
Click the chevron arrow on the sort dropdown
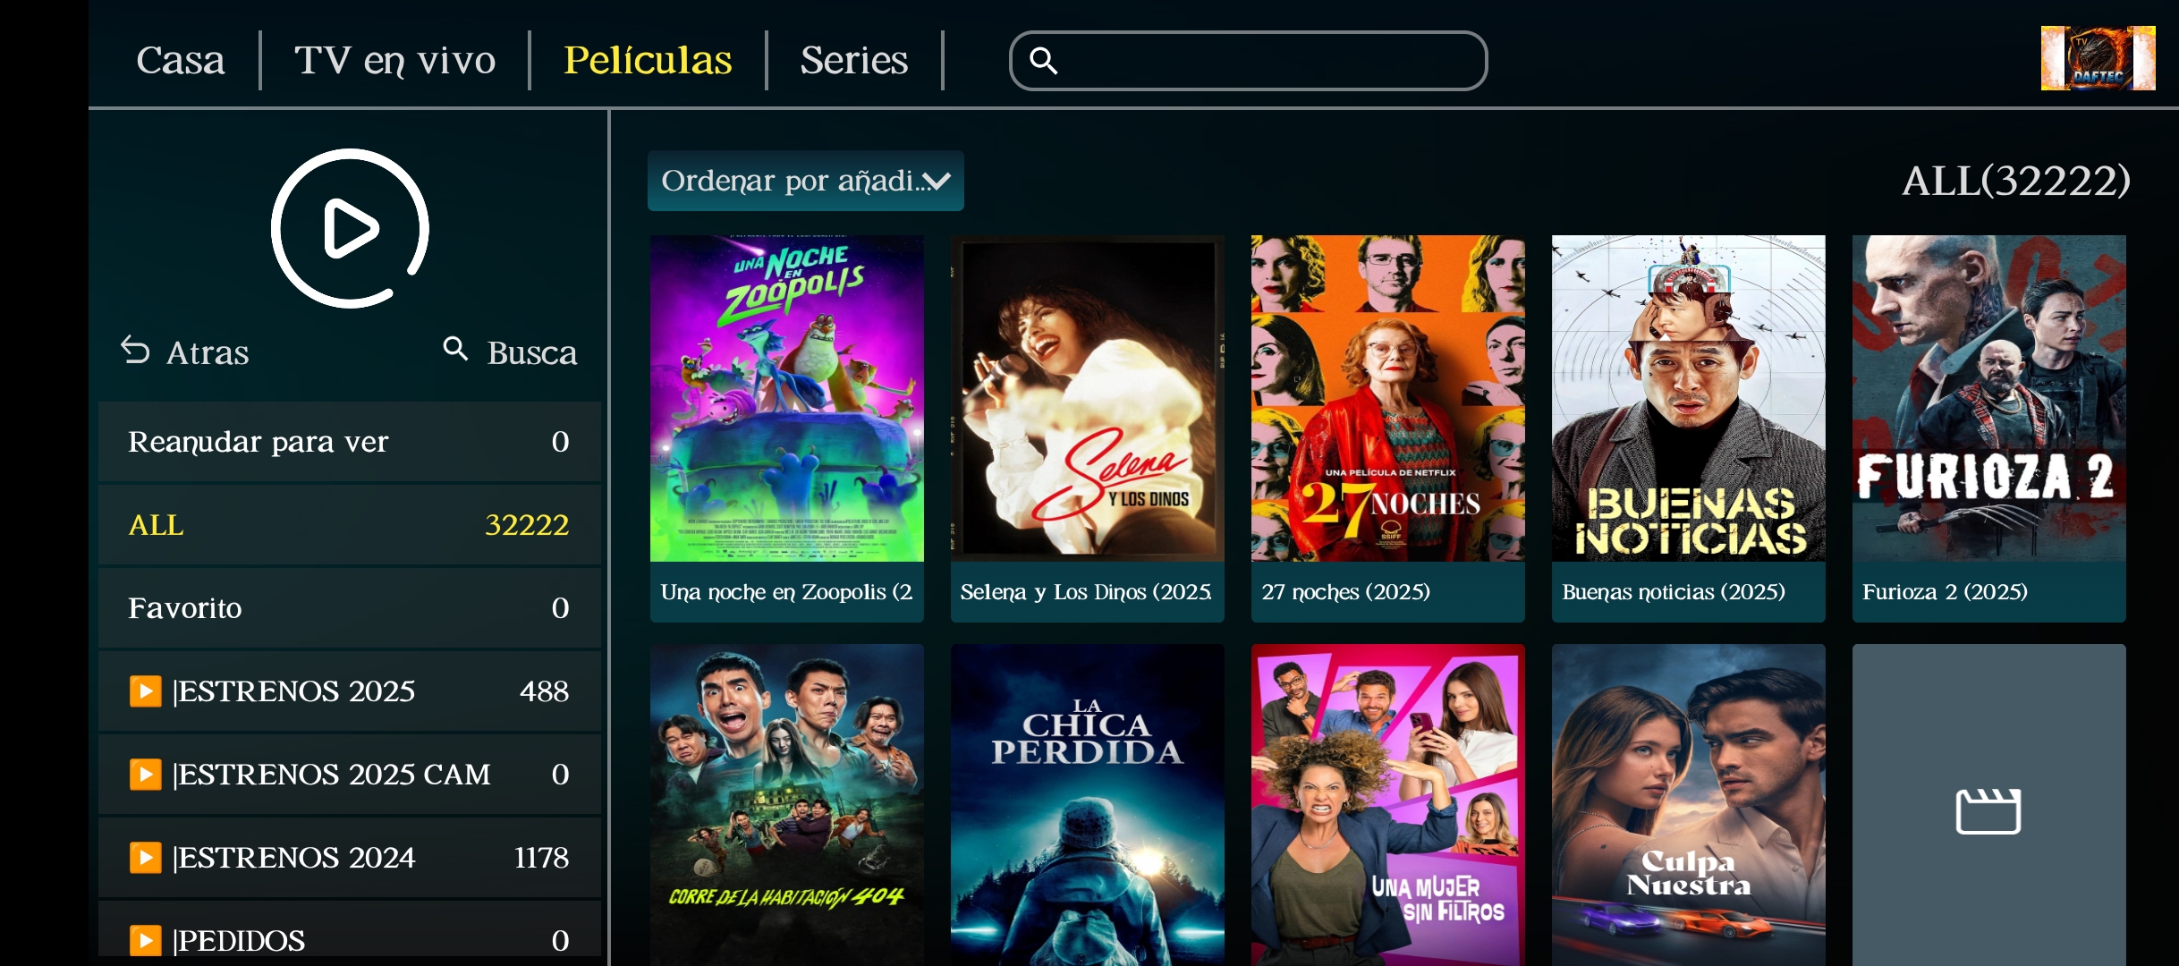(937, 182)
